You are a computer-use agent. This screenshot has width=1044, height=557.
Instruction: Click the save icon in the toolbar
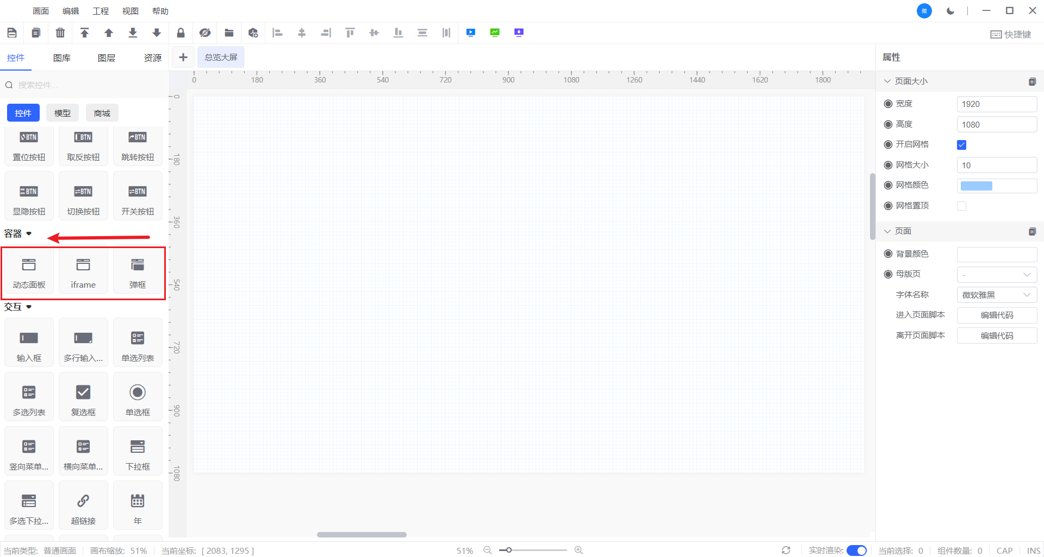(x=12, y=33)
